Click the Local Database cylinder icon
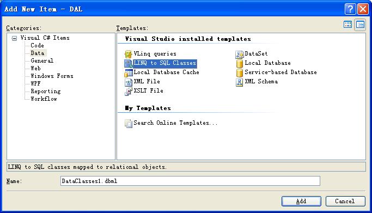This screenshot has height=213, width=372. point(240,63)
